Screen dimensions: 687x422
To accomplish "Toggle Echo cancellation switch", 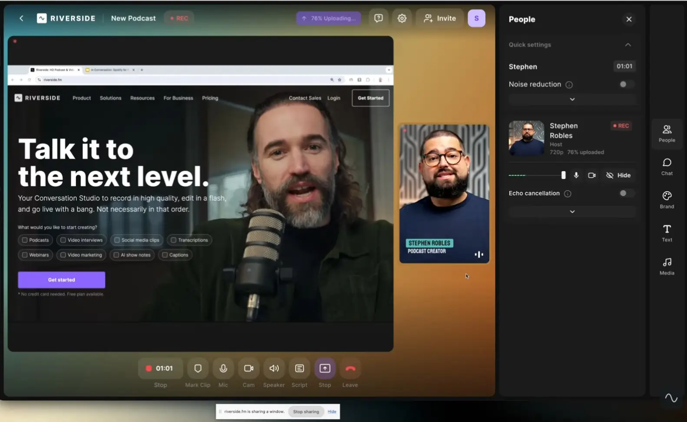I will [x=626, y=193].
